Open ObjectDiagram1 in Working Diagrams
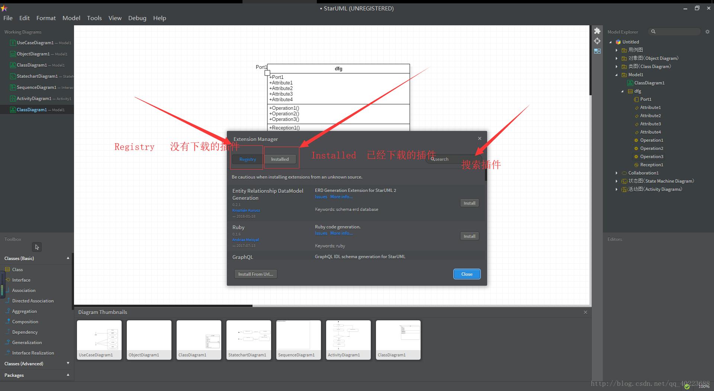Image resolution: width=714 pixels, height=391 pixels. (37, 54)
